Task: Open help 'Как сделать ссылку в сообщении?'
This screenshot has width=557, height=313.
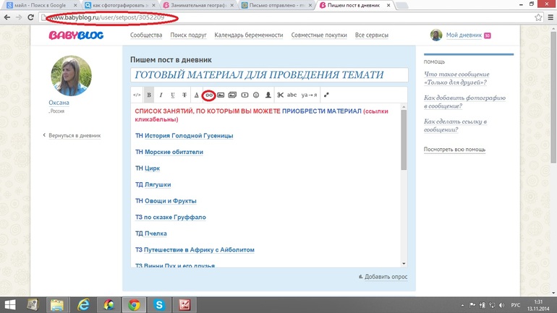Action: click(455, 126)
